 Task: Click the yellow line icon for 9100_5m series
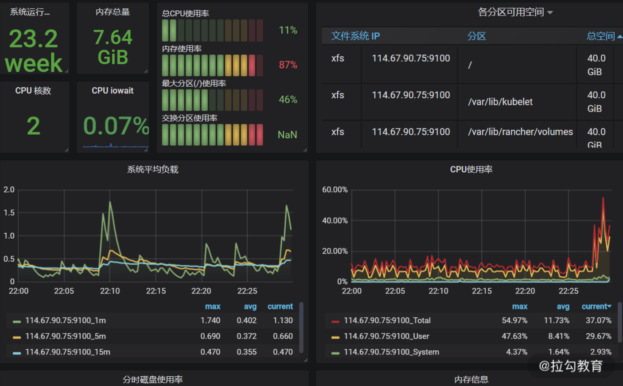[x=17, y=337]
